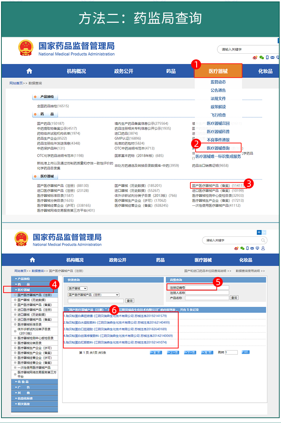The width and height of the screenshot is (281, 423).
Task: Click the national emblem logo on the upper page
Action: [26, 48]
